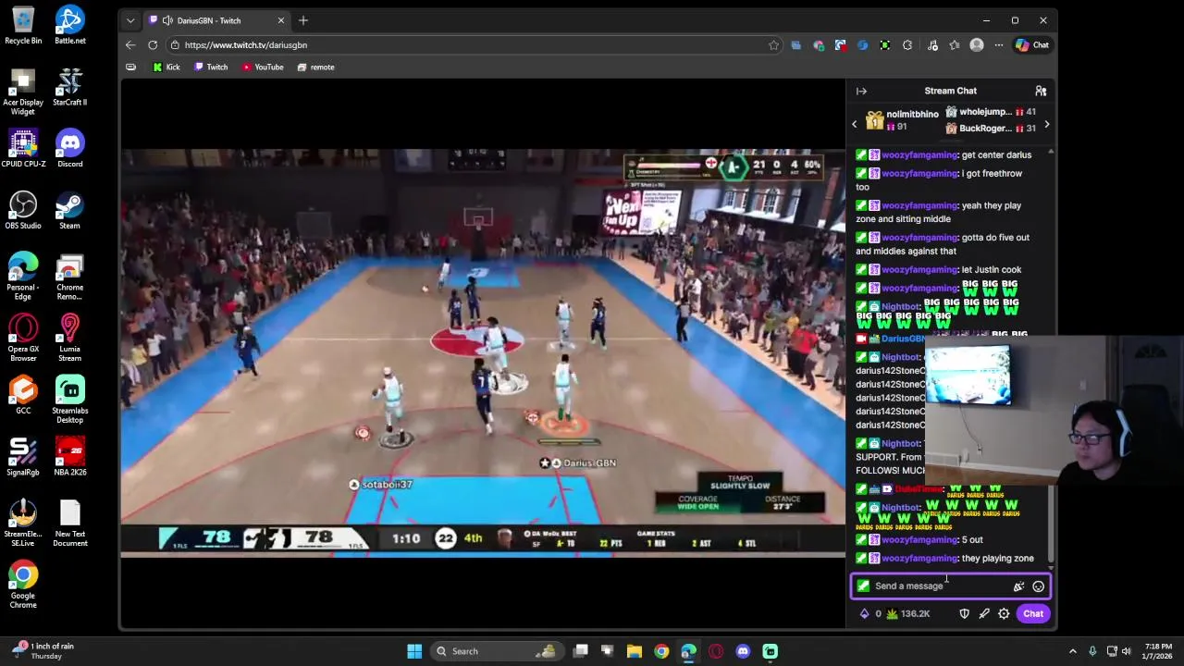Open the celebration icon in message box
The width and height of the screenshot is (1184, 666).
tap(1018, 586)
